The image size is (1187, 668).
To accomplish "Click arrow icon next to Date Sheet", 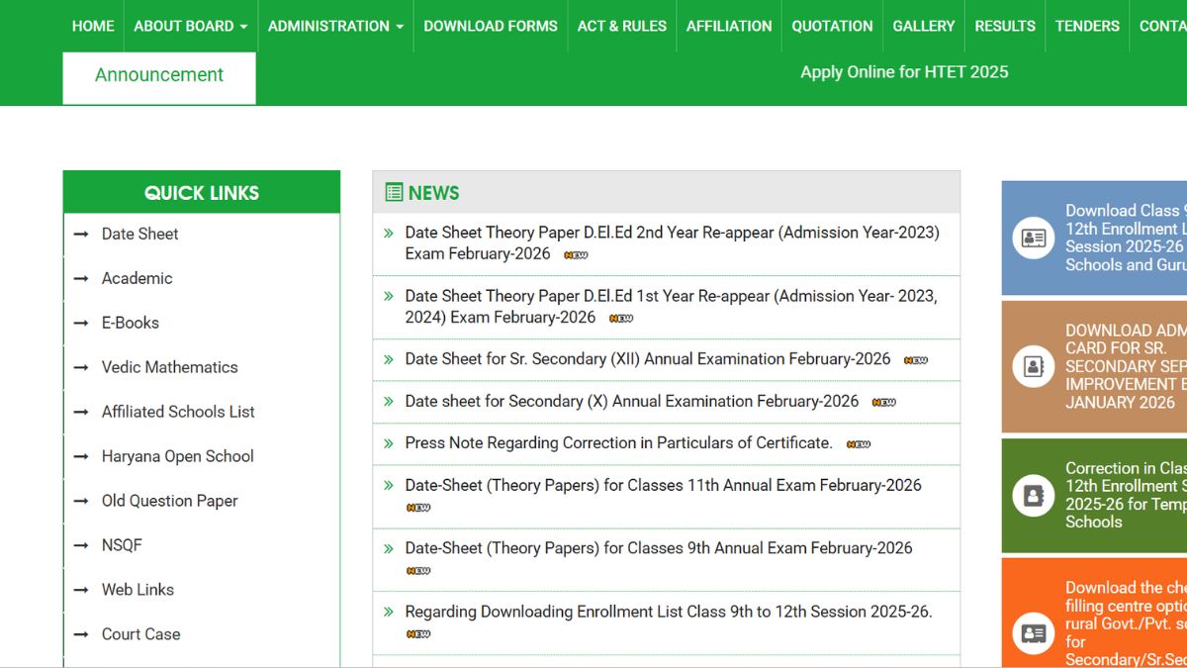I will tap(81, 235).
